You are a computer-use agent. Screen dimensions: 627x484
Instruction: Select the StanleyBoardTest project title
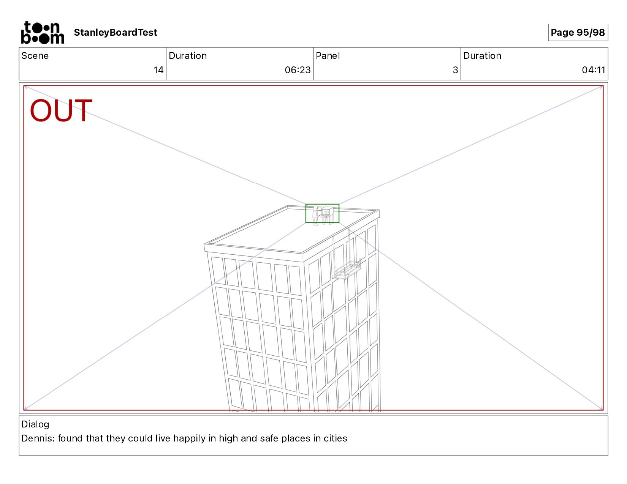(116, 33)
